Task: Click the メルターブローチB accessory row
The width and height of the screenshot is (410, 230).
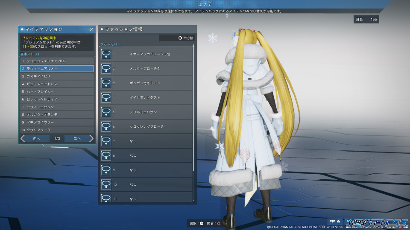Action: [x=146, y=69]
